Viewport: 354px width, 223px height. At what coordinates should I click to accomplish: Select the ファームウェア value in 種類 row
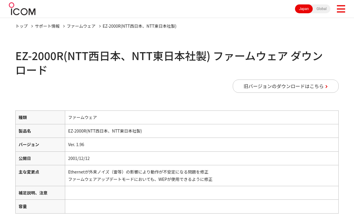tap(83, 117)
